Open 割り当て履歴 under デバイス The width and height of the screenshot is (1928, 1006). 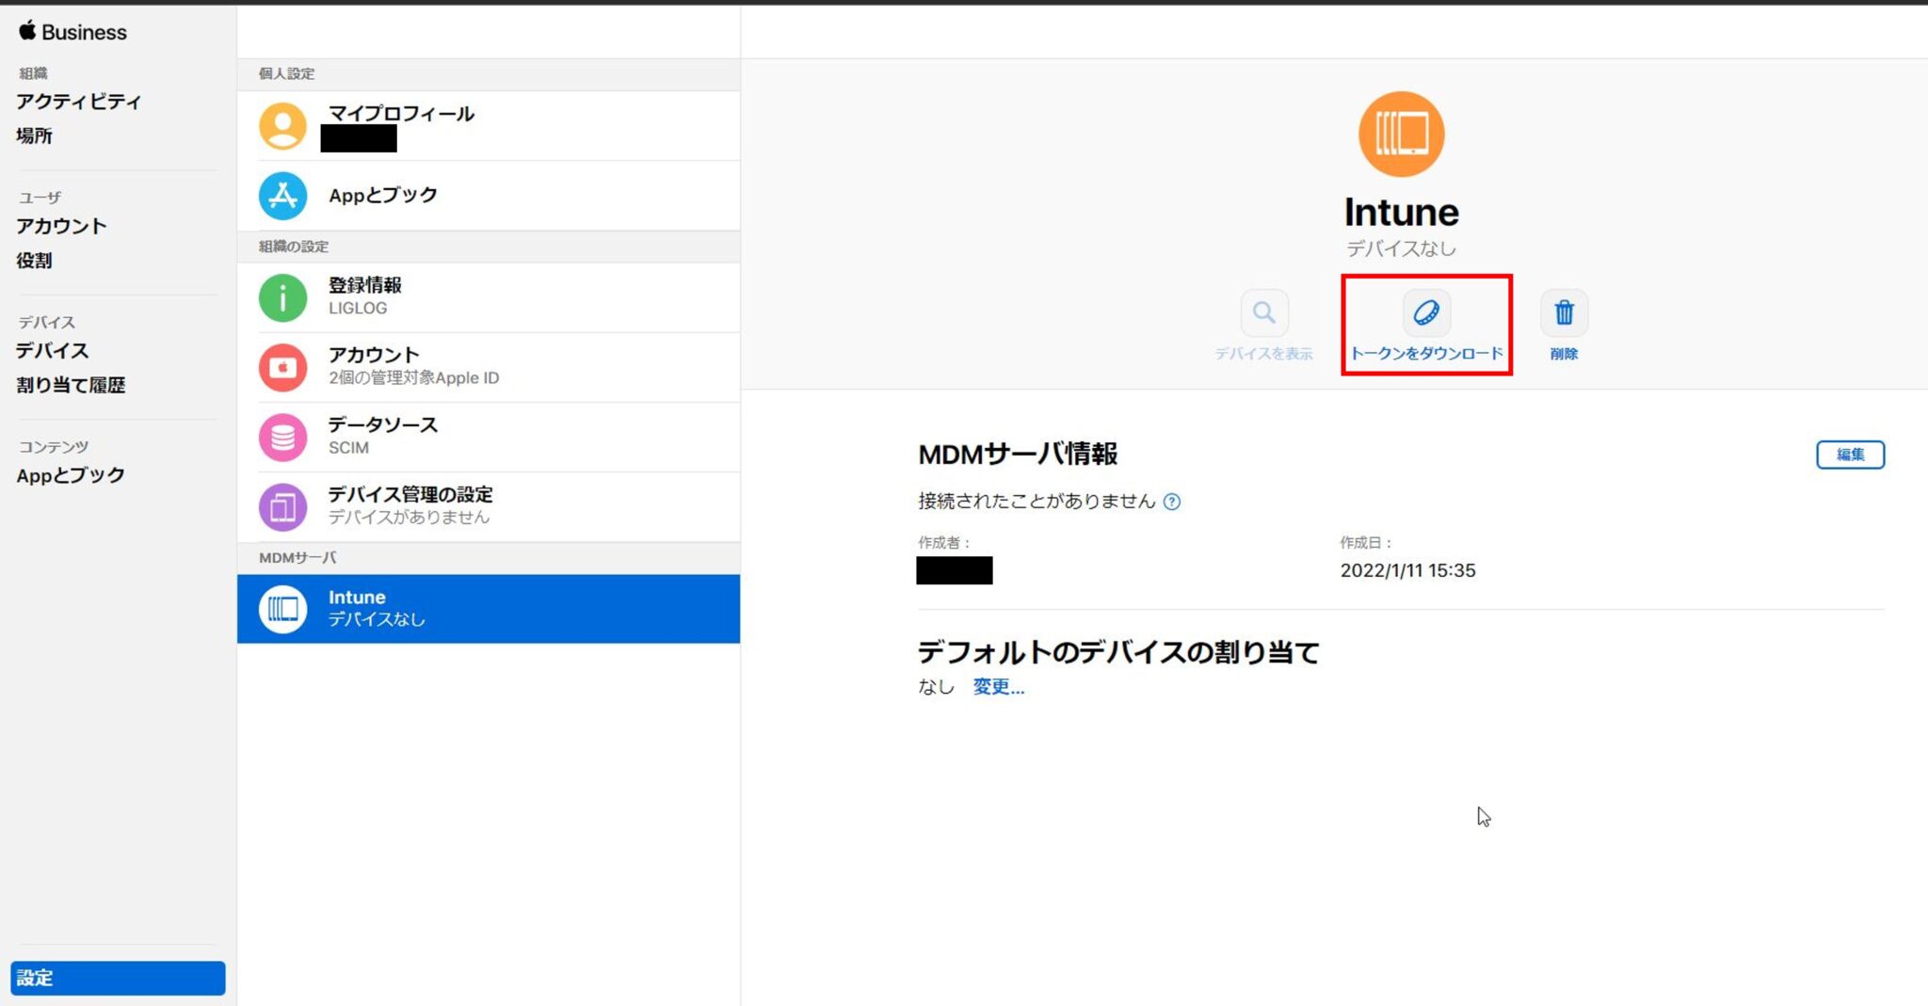click(x=72, y=384)
